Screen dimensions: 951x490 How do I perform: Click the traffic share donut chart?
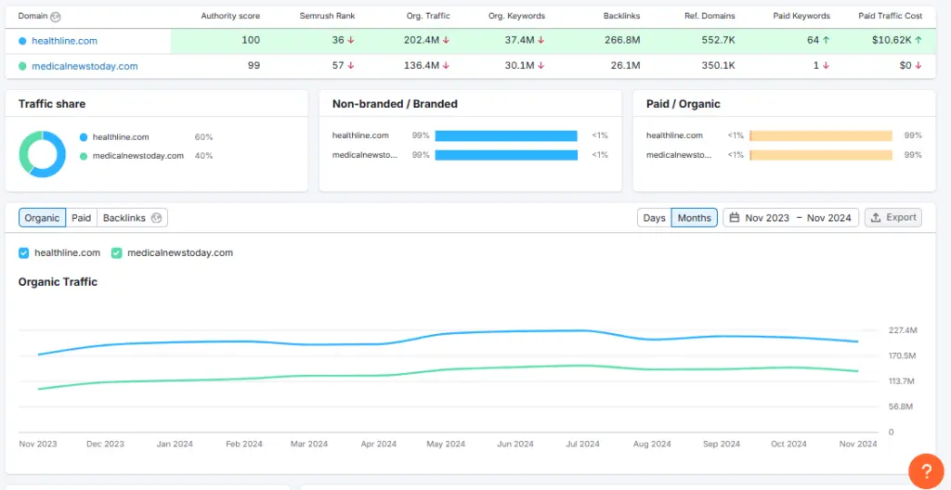(x=43, y=154)
